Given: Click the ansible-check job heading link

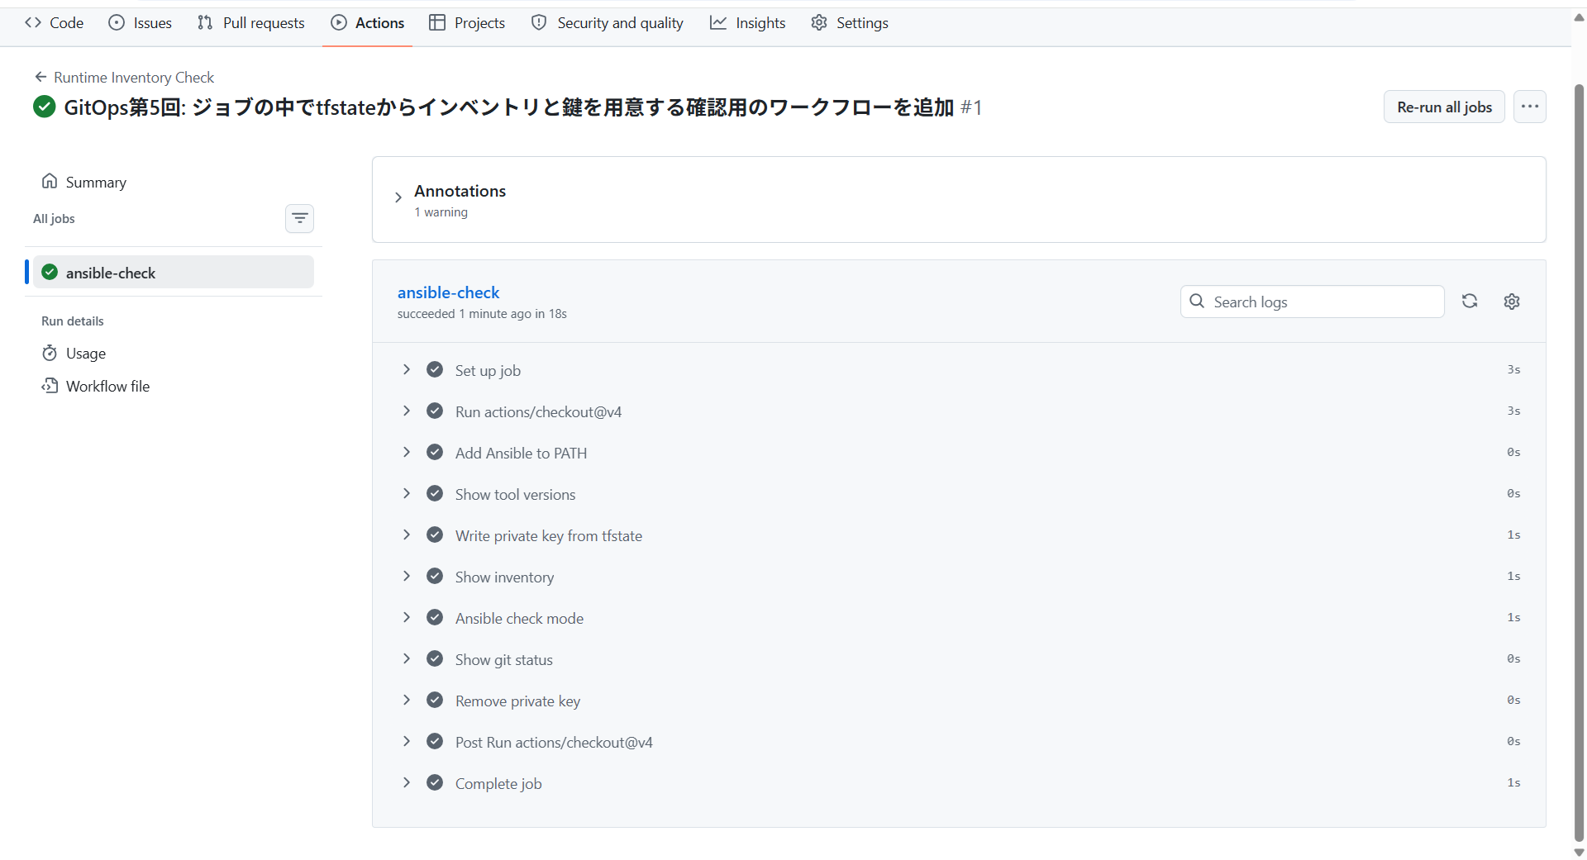Looking at the screenshot, I should point(449,292).
